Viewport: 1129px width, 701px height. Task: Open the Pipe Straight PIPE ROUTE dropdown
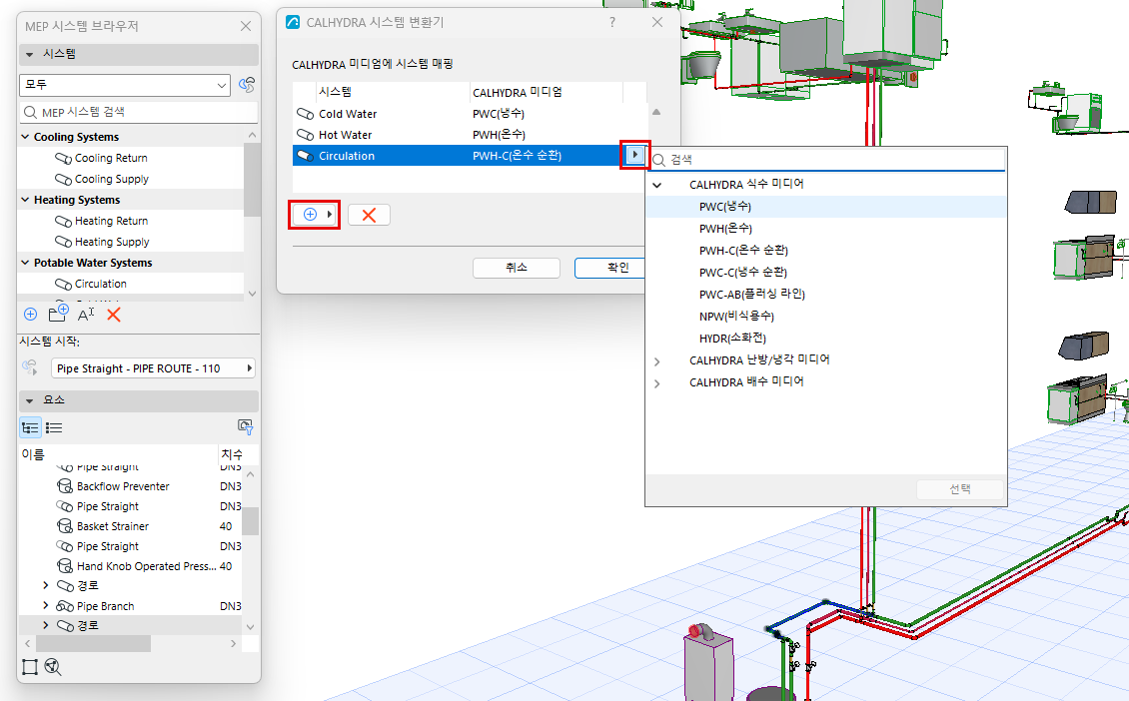(153, 368)
